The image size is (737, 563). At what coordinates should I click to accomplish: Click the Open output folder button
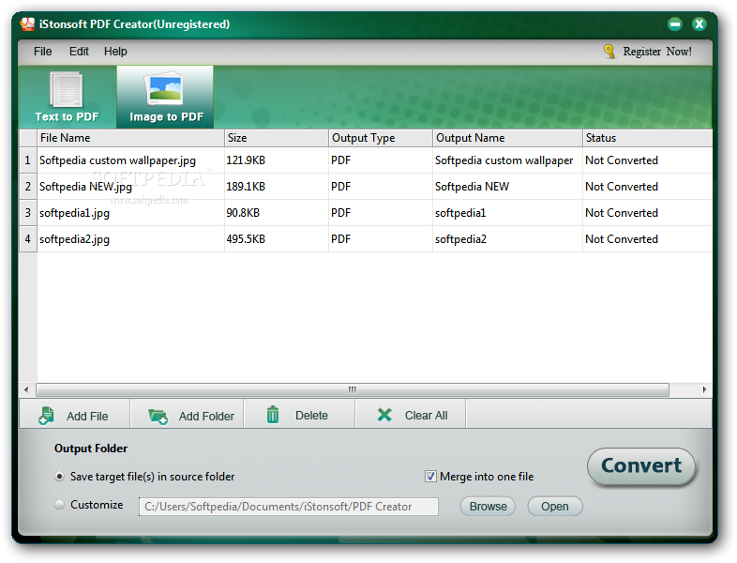555,507
